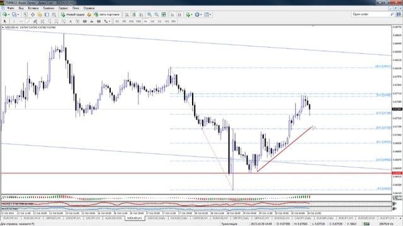Switch to the EURUSD,M15 chart tab
Screen dimensions: 403x226
[32, 218]
